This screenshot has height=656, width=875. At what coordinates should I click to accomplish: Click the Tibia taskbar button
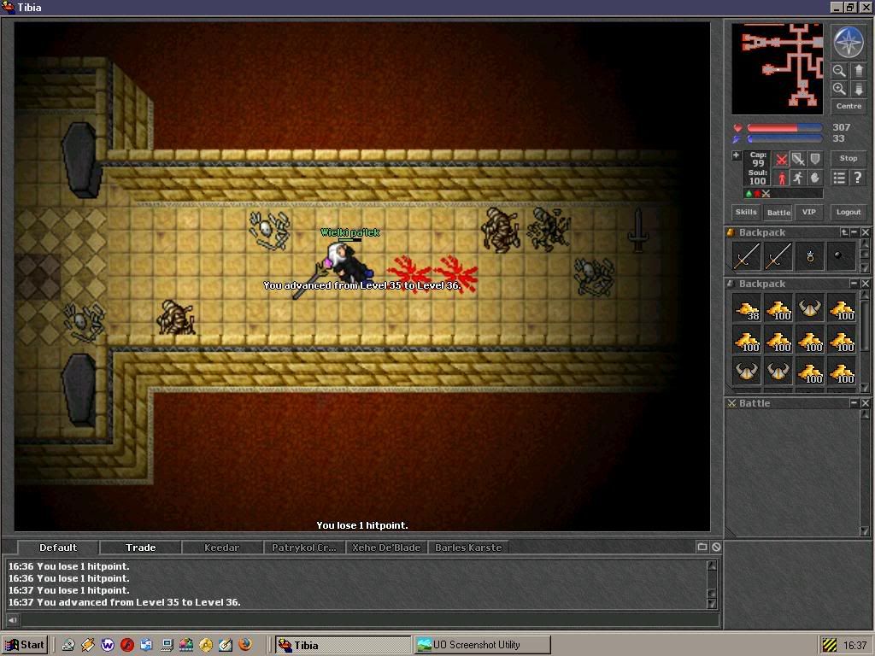[343, 645]
